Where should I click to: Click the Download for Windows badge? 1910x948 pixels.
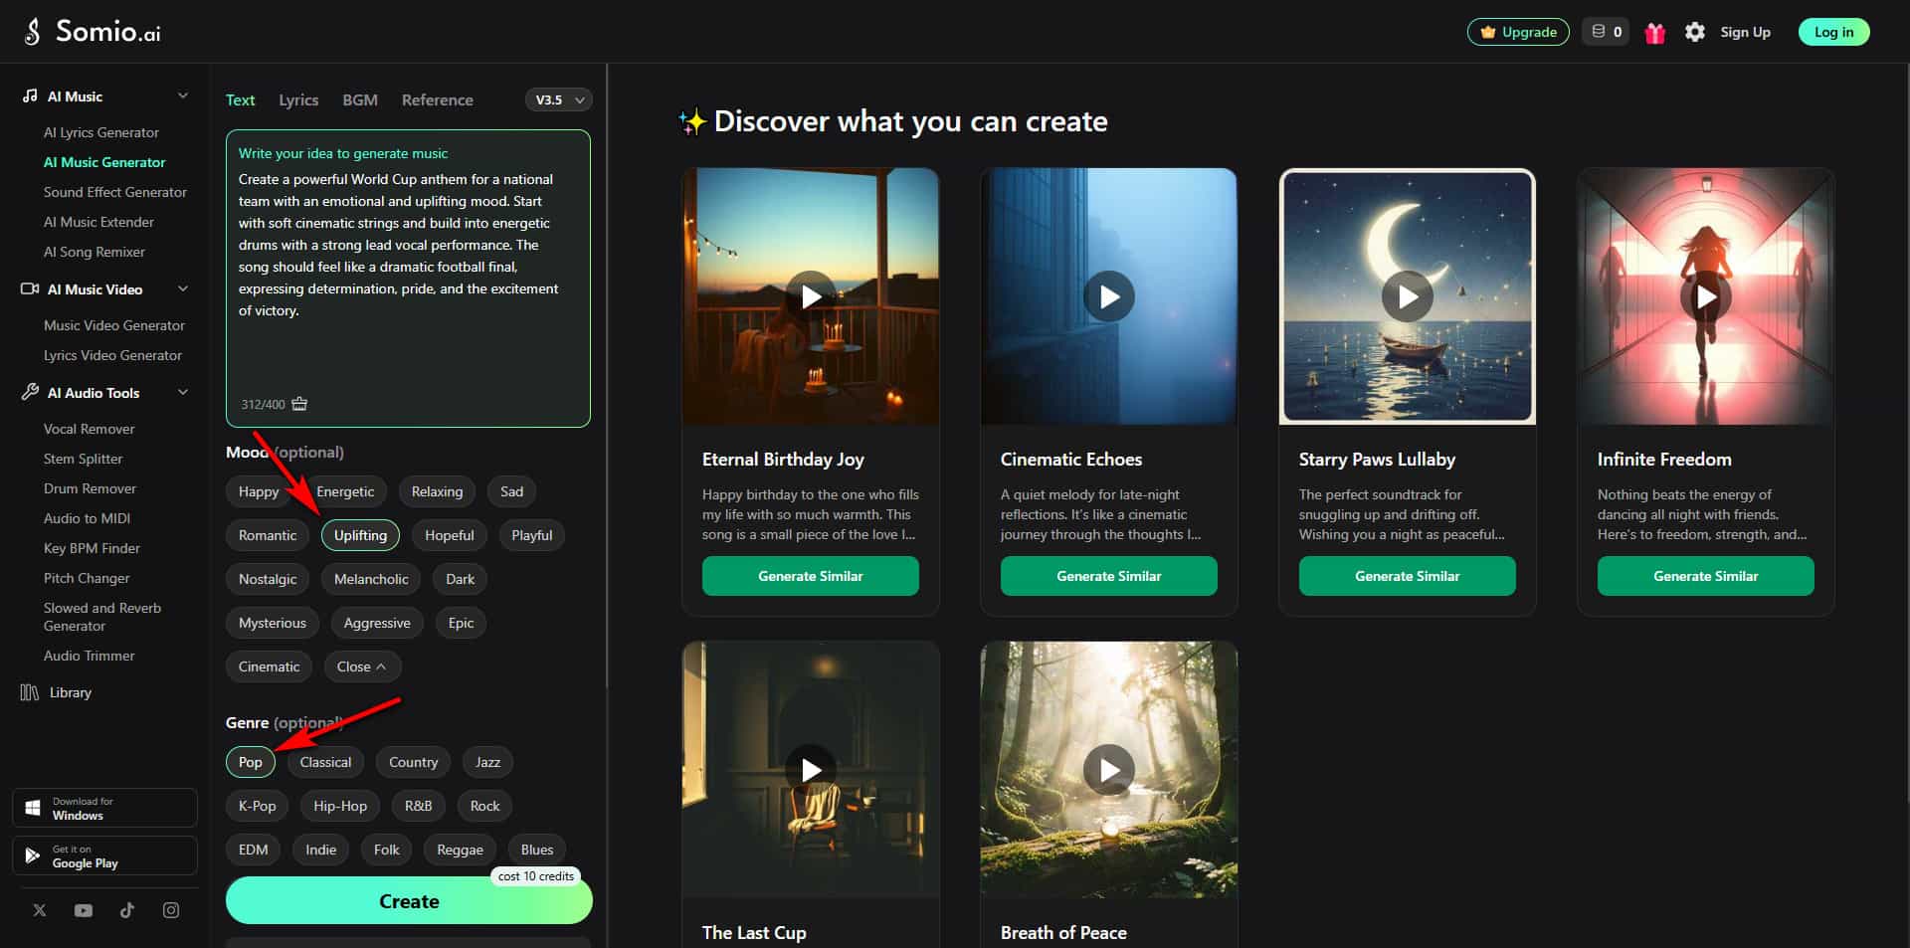pyautogui.click(x=104, y=808)
